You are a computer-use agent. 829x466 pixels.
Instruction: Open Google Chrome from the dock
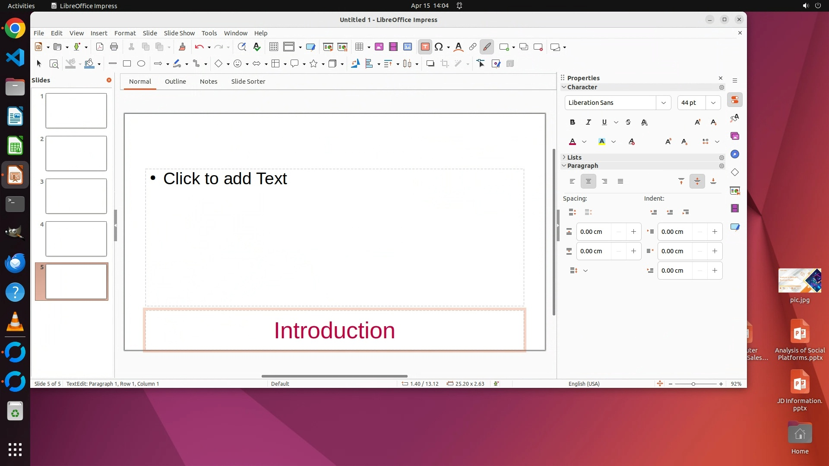15,29
